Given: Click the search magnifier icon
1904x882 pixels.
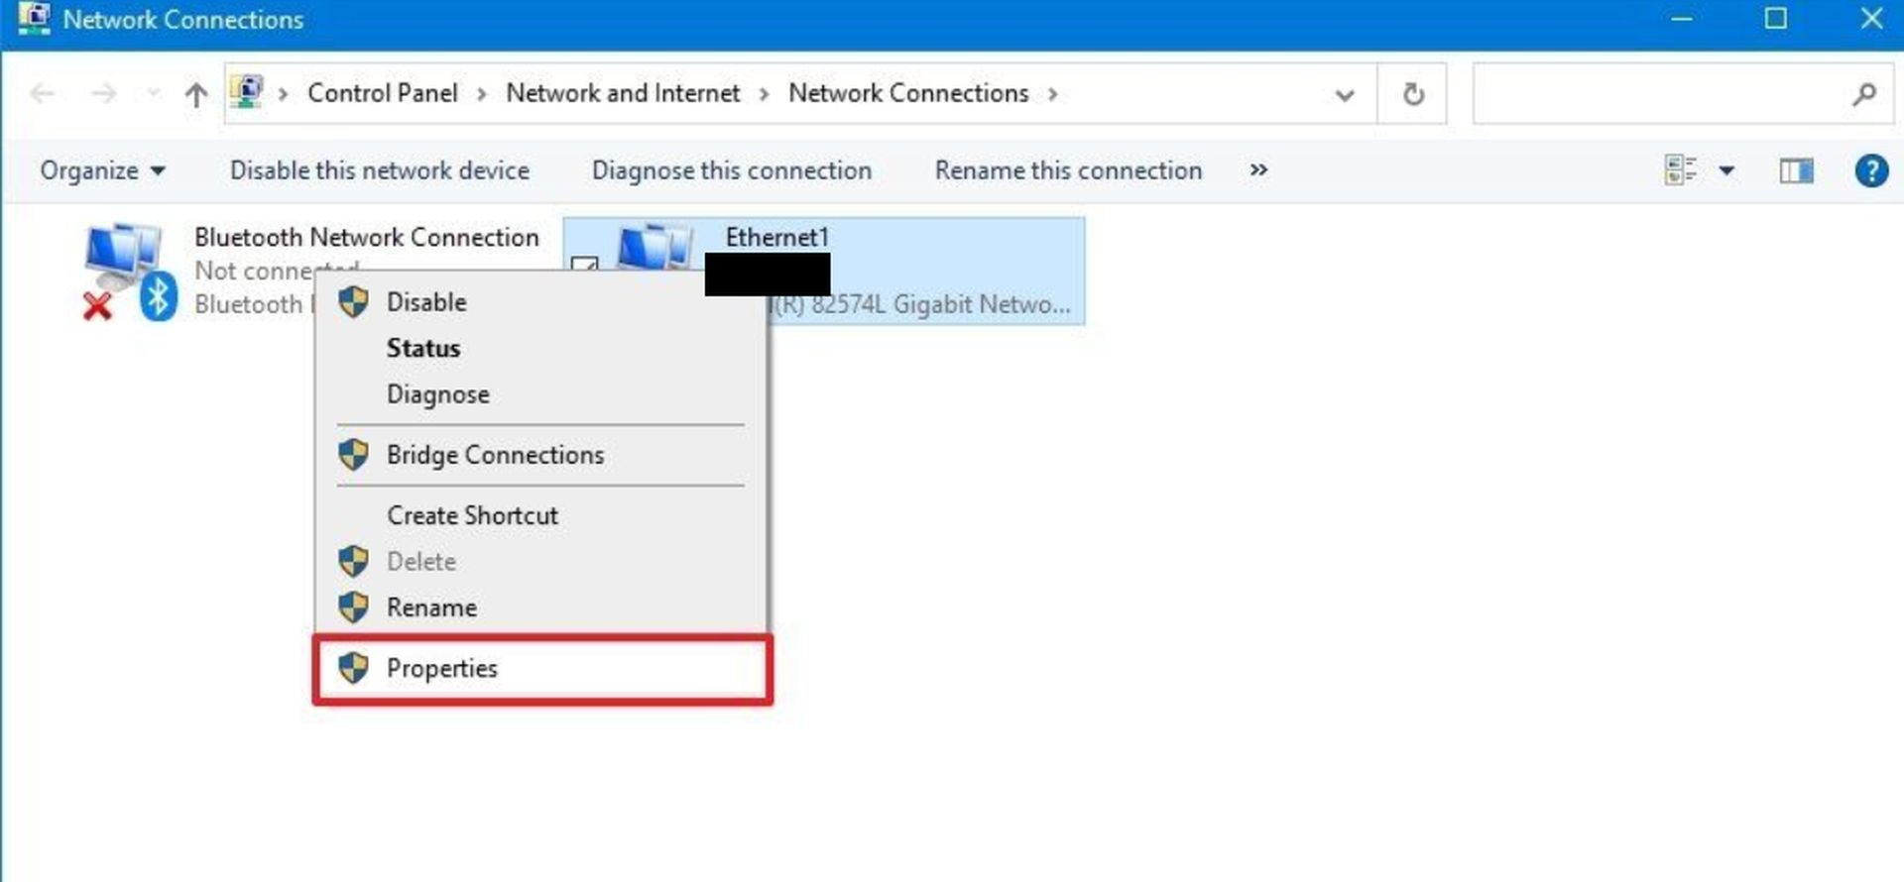Looking at the screenshot, I should point(1864,94).
